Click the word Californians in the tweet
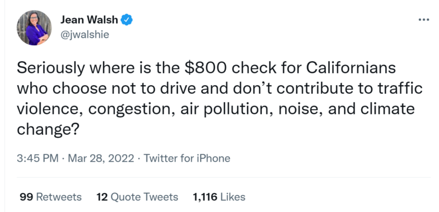439x212 pixels. tap(350, 69)
